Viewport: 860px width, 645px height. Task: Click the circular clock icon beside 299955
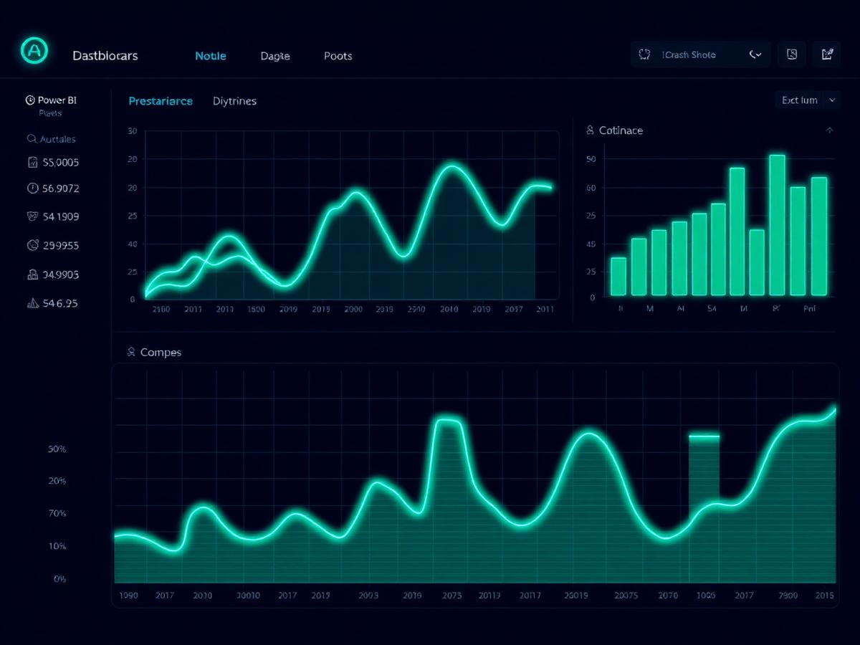click(32, 245)
